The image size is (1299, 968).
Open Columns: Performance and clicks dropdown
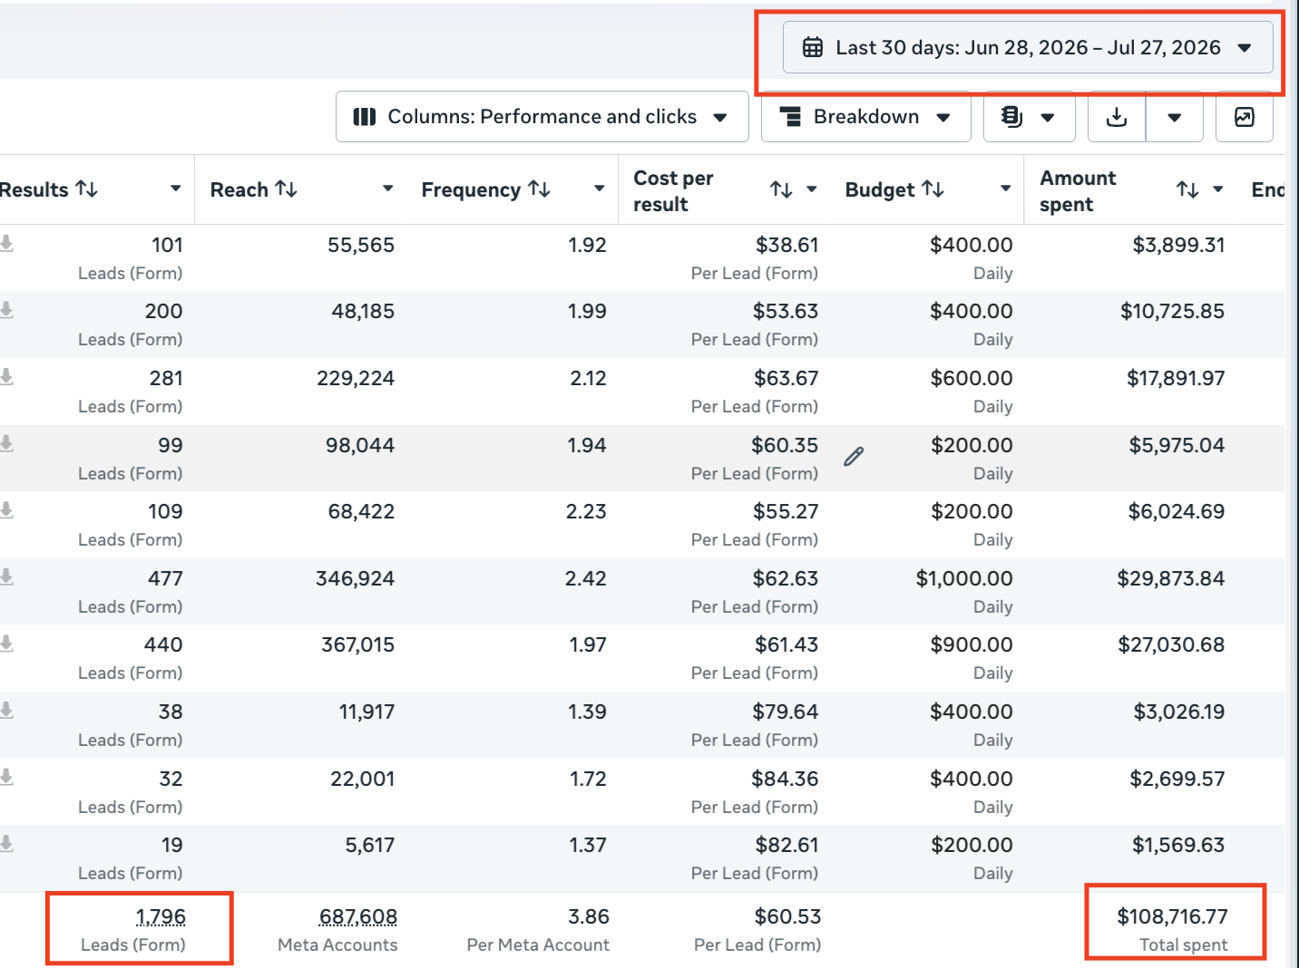point(542,117)
